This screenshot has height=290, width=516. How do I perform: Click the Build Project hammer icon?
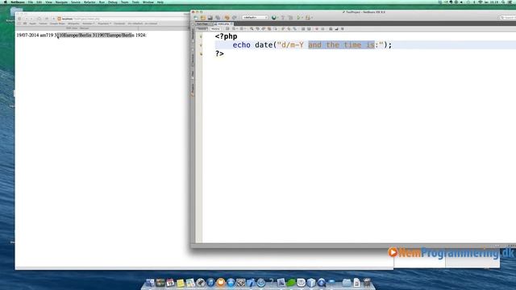(x=283, y=18)
